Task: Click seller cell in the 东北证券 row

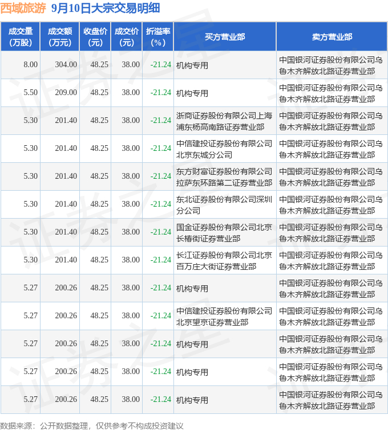Action: (x=331, y=205)
